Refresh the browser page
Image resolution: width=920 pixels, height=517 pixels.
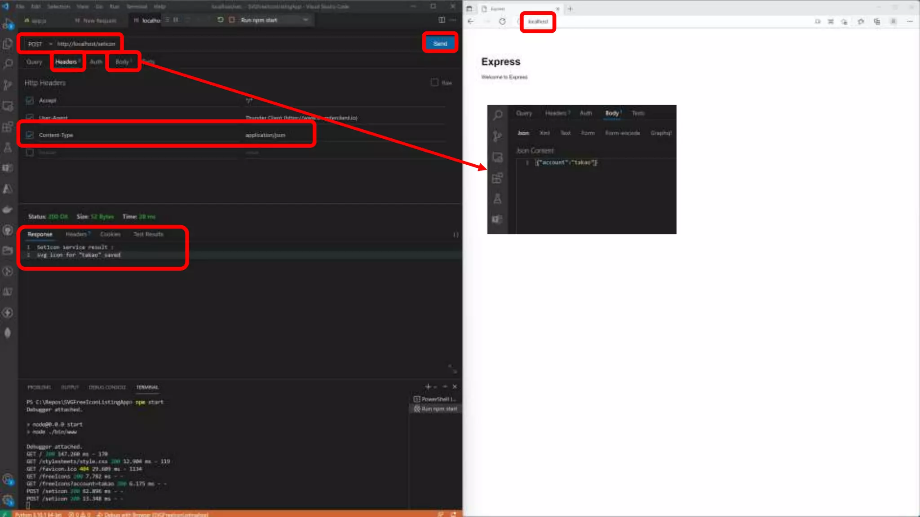[x=502, y=21]
